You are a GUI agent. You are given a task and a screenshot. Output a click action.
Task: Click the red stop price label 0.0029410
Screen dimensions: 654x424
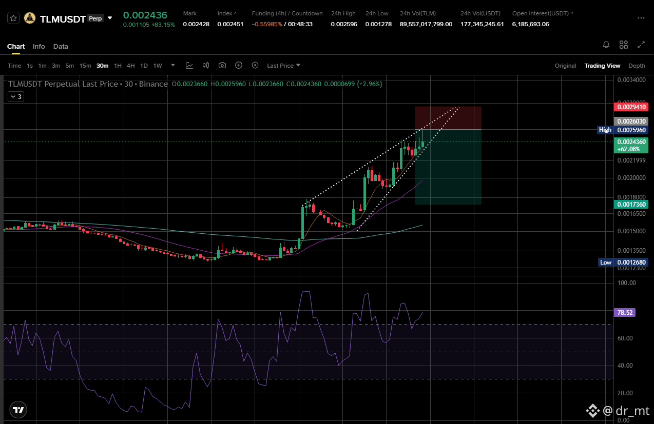click(x=631, y=107)
